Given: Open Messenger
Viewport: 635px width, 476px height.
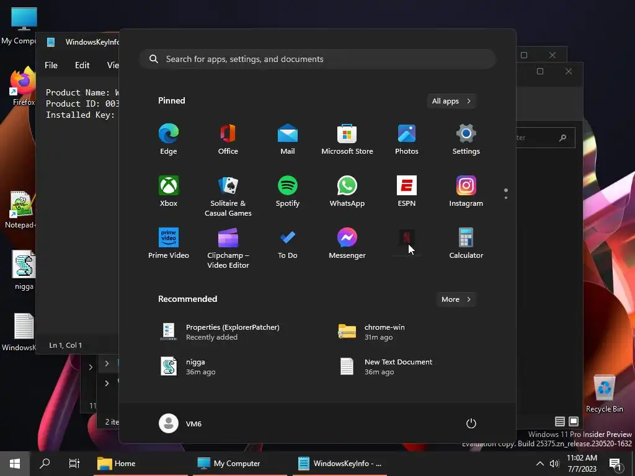Looking at the screenshot, I should pos(347,243).
